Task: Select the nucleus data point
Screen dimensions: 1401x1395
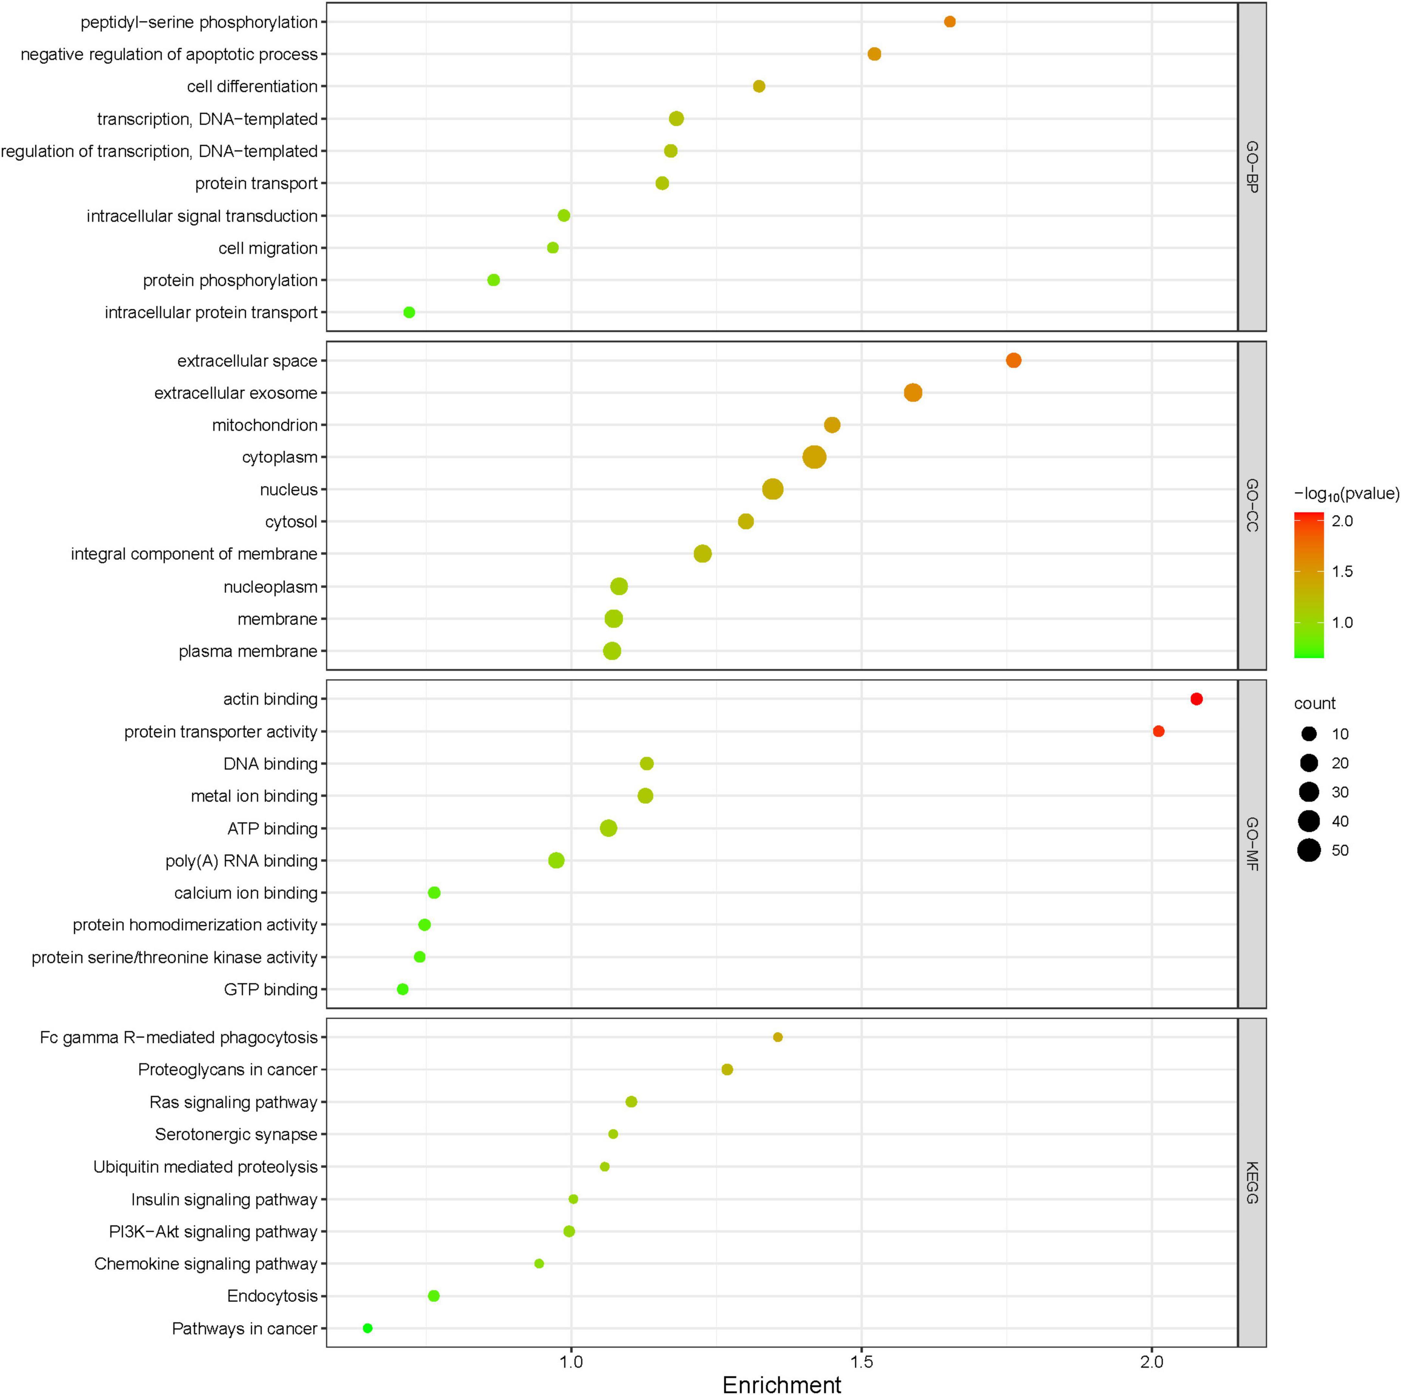Action: (x=773, y=489)
